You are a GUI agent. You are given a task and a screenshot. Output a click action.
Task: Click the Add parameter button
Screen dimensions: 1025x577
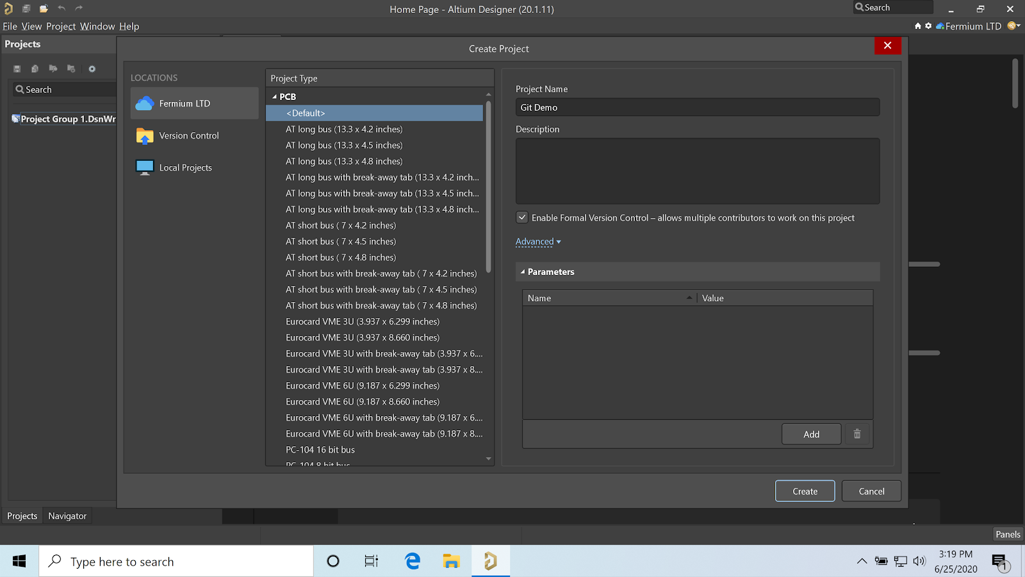811,433
